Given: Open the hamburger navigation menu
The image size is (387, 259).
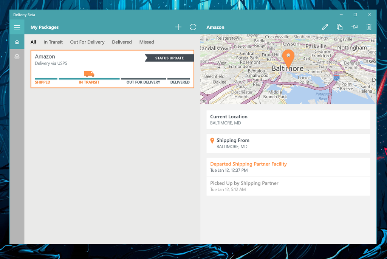Looking at the screenshot, I should tap(17, 27).
